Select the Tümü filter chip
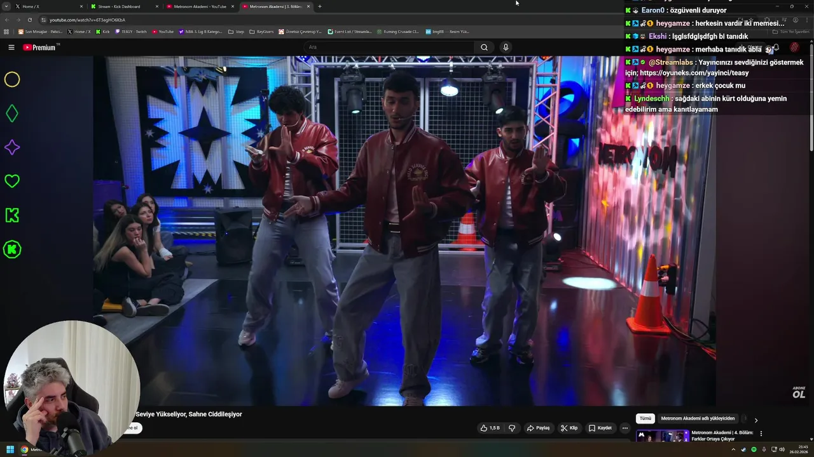The image size is (814, 457). coord(645,418)
